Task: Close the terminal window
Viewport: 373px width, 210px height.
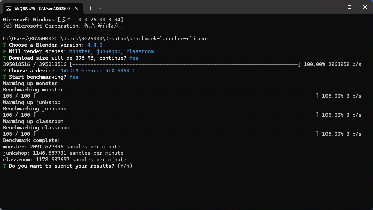Action: point(365,7)
